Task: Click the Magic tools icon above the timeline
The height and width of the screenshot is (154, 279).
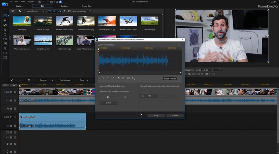Action: click(x=12, y=80)
